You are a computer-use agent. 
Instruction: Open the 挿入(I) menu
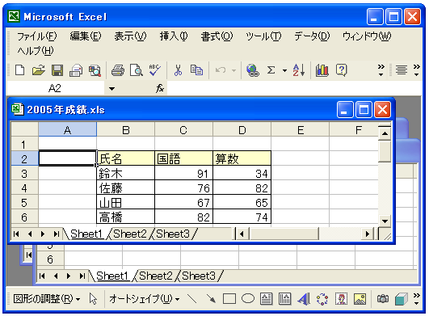pos(174,36)
